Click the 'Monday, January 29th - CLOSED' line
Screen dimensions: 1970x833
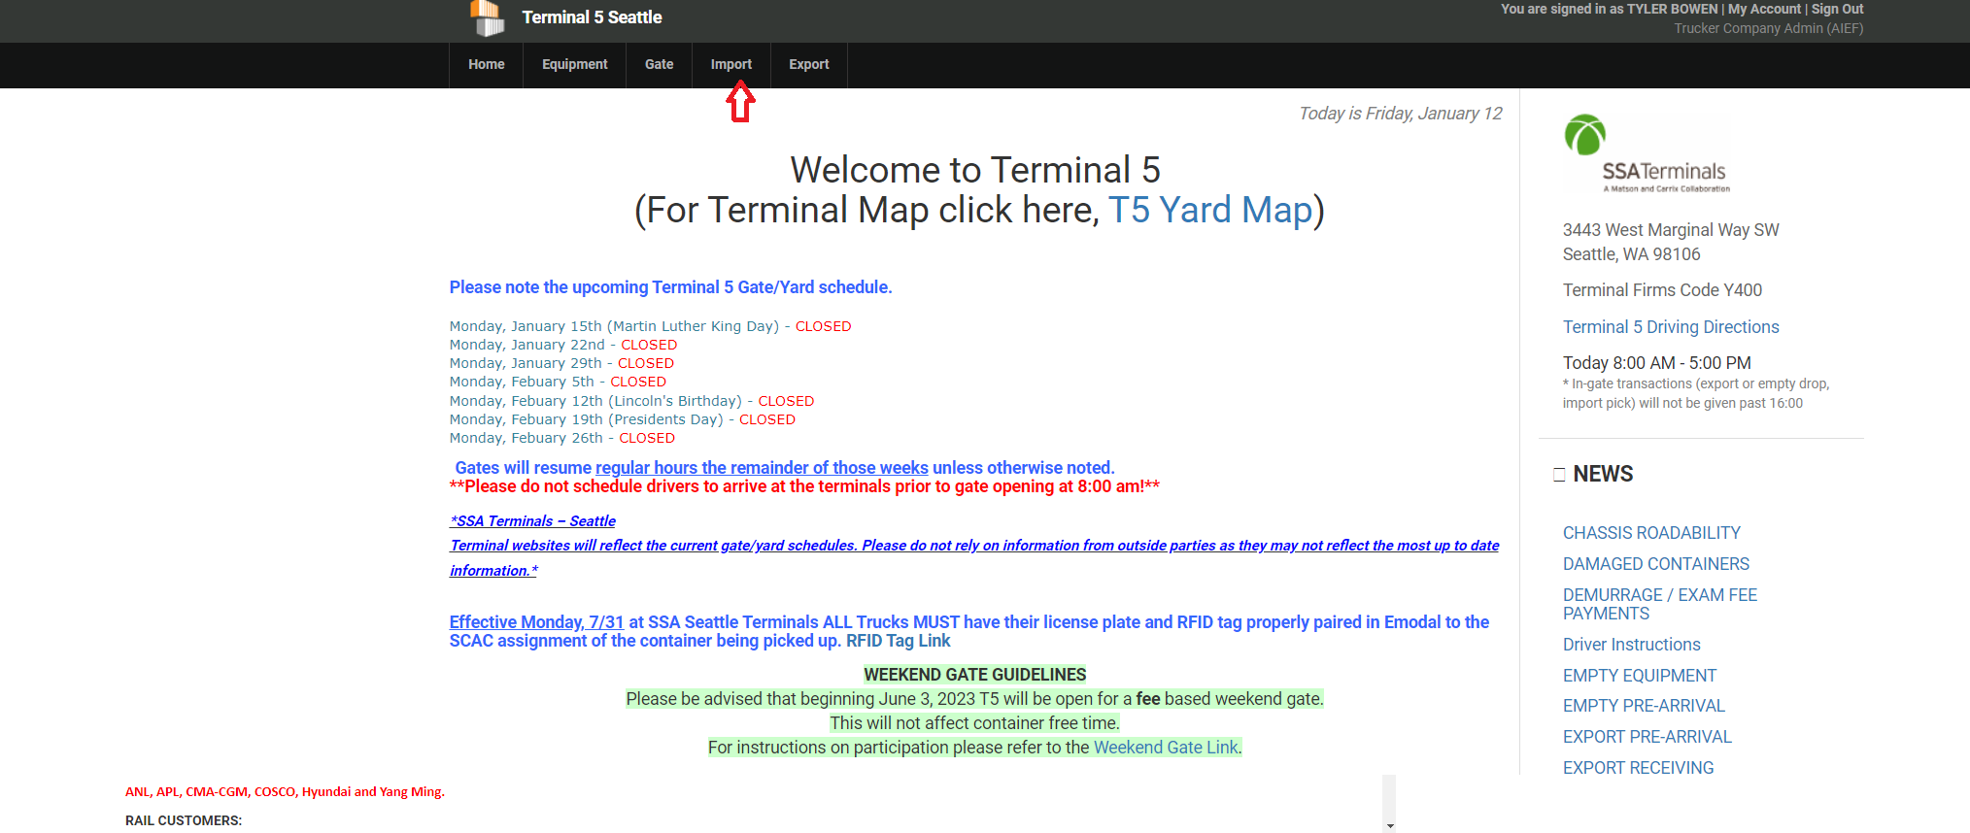[x=561, y=363]
